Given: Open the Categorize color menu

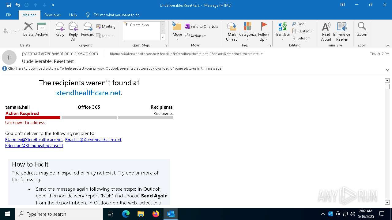Looking at the screenshot, I should [248, 31].
